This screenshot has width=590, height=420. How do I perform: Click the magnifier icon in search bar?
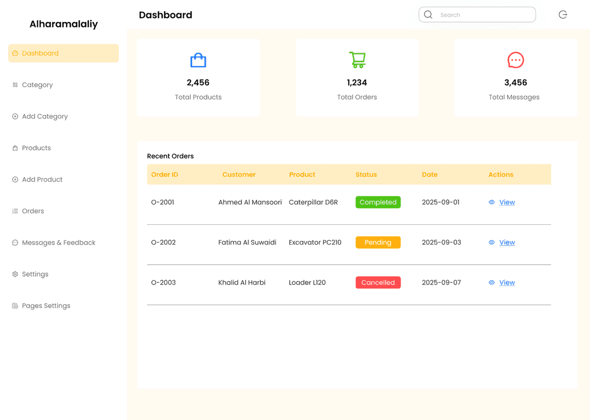[428, 15]
